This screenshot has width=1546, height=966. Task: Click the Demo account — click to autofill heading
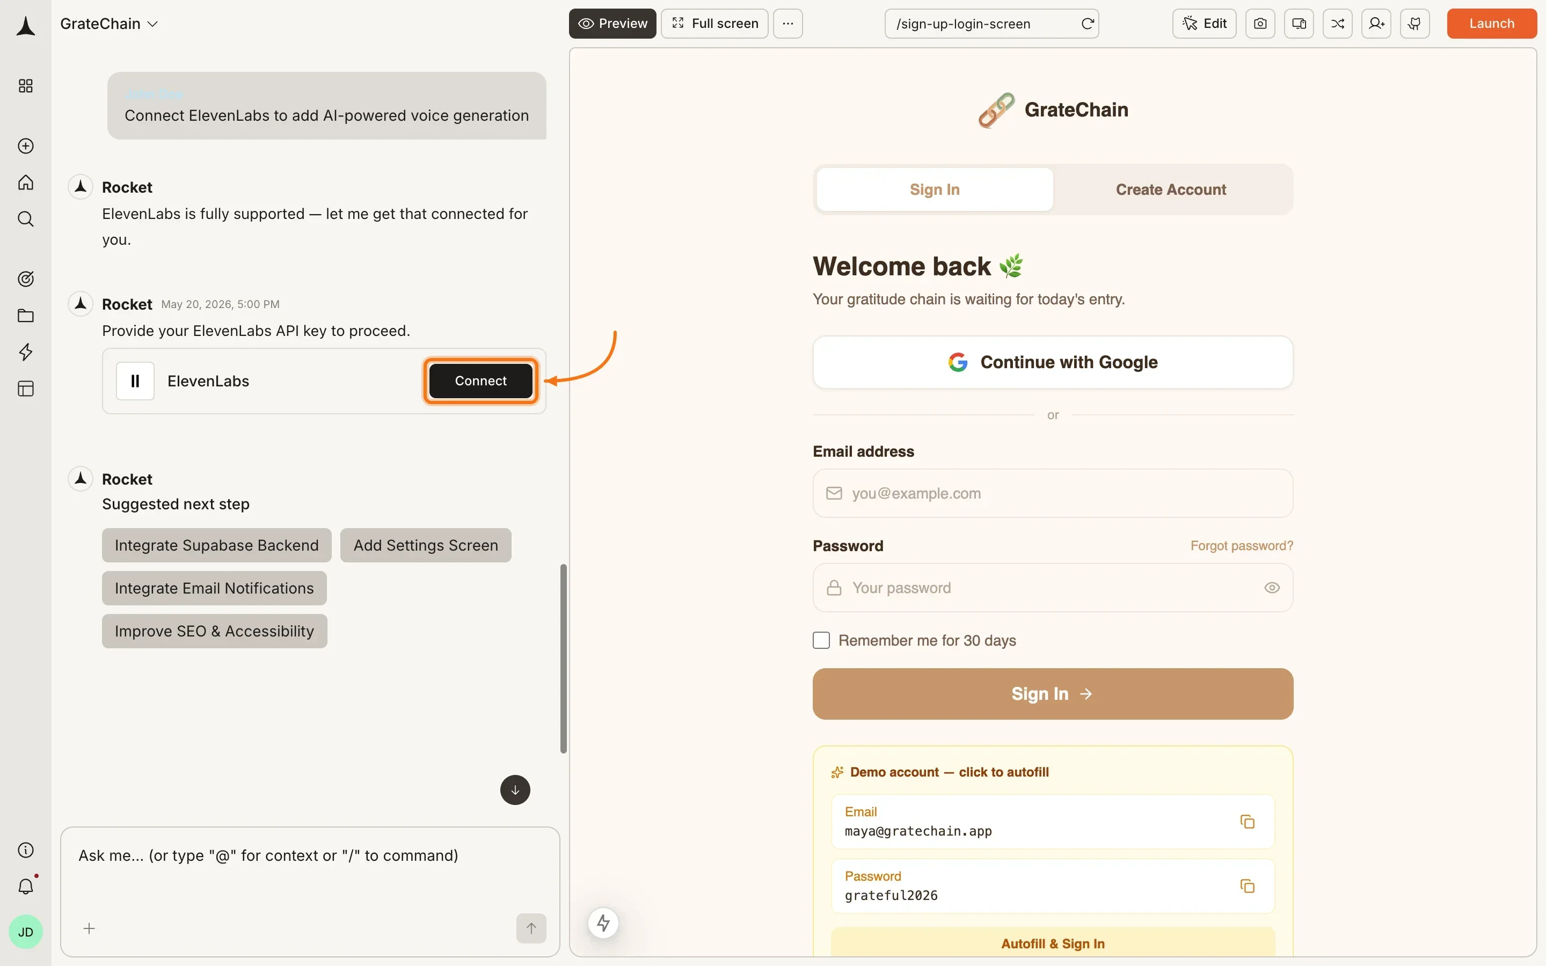click(x=949, y=772)
